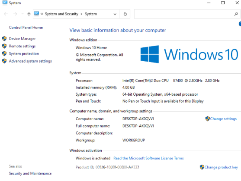Open Device Manager from the sidebar
Screen dimensions: 241x181
point(22,39)
